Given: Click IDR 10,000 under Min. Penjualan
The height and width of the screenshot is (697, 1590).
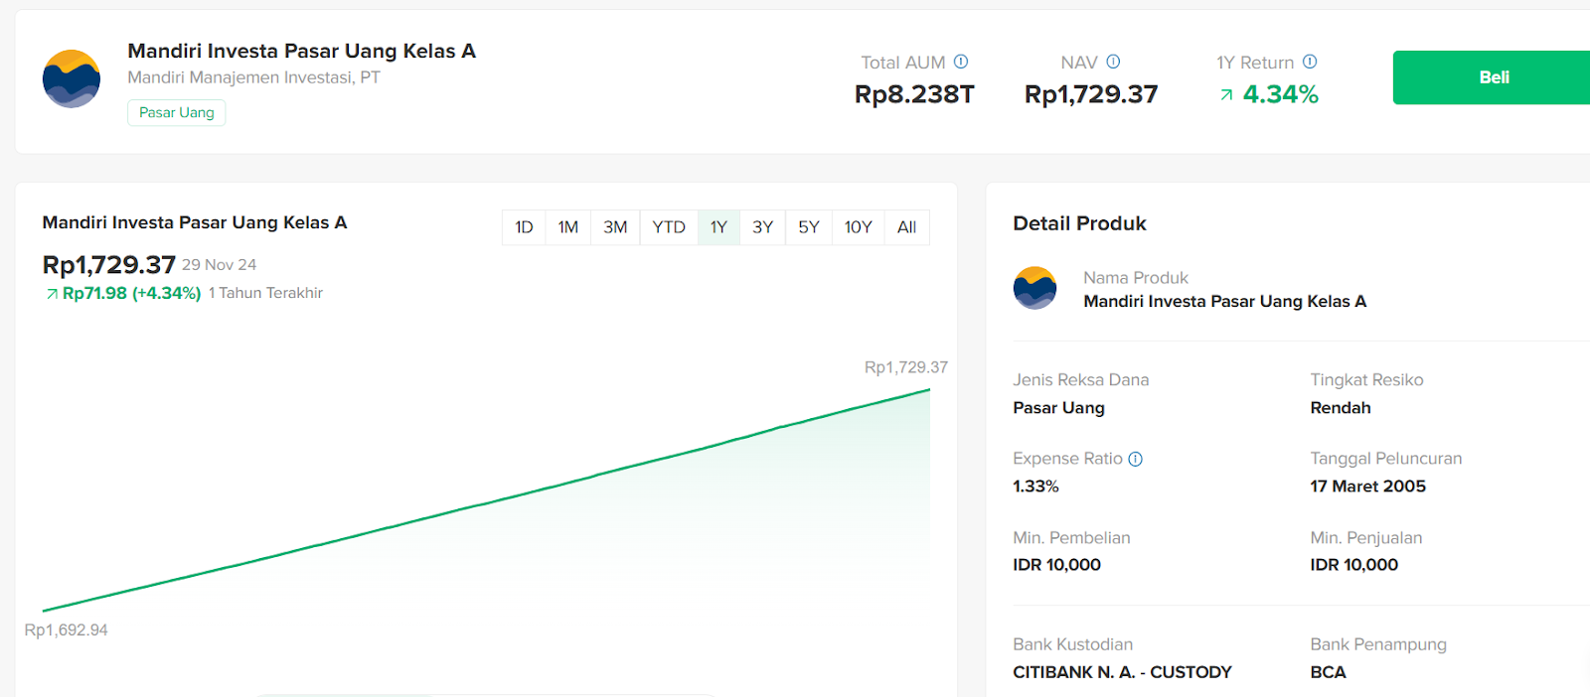Looking at the screenshot, I should pyautogui.click(x=1353, y=565).
